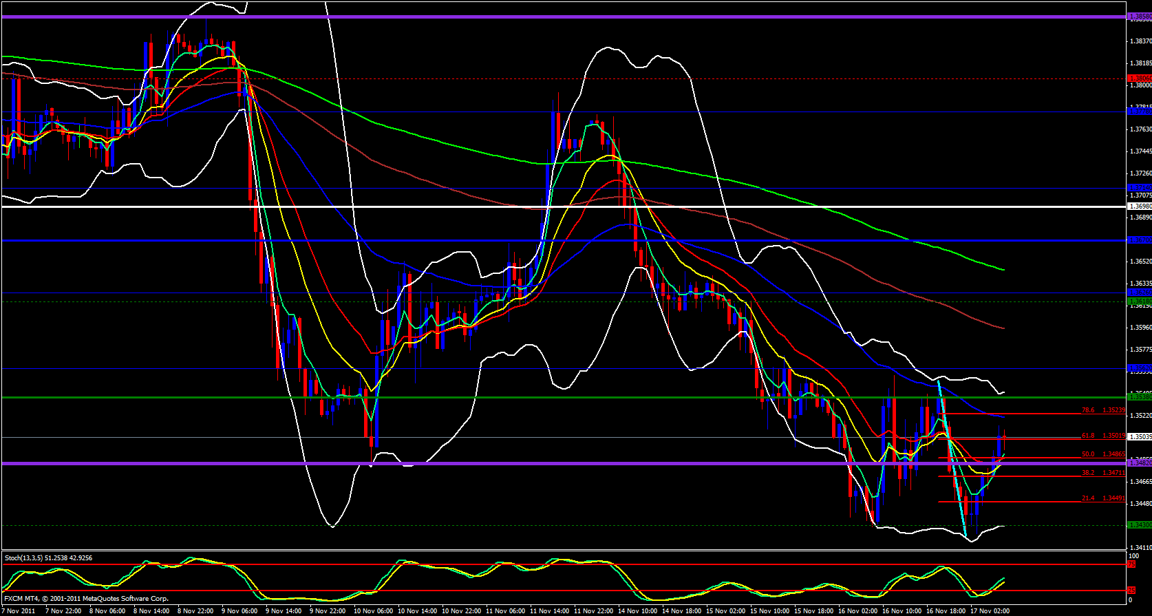Click the 9 Nov 06:00 time marker

pos(240,610)
